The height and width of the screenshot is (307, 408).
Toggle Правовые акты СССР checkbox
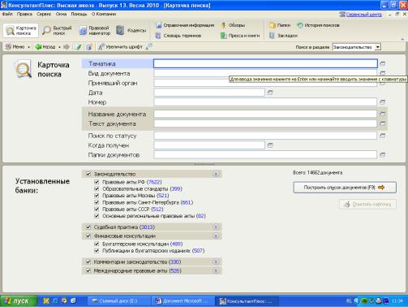tap(97, 209)
